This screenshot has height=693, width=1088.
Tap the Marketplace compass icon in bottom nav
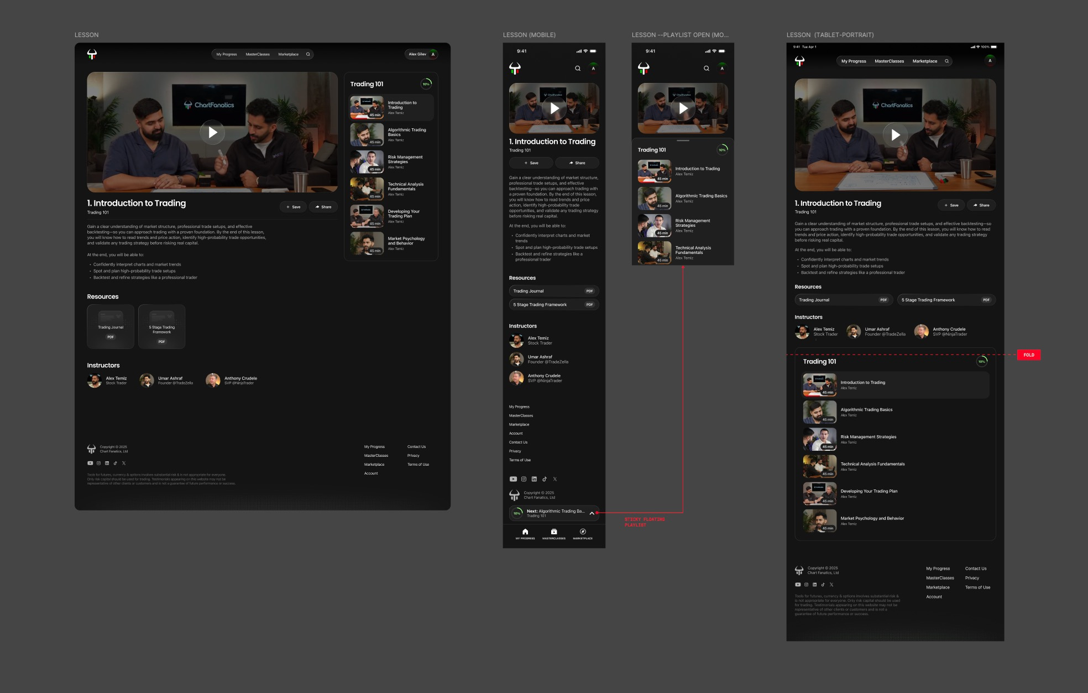(582, 532)
